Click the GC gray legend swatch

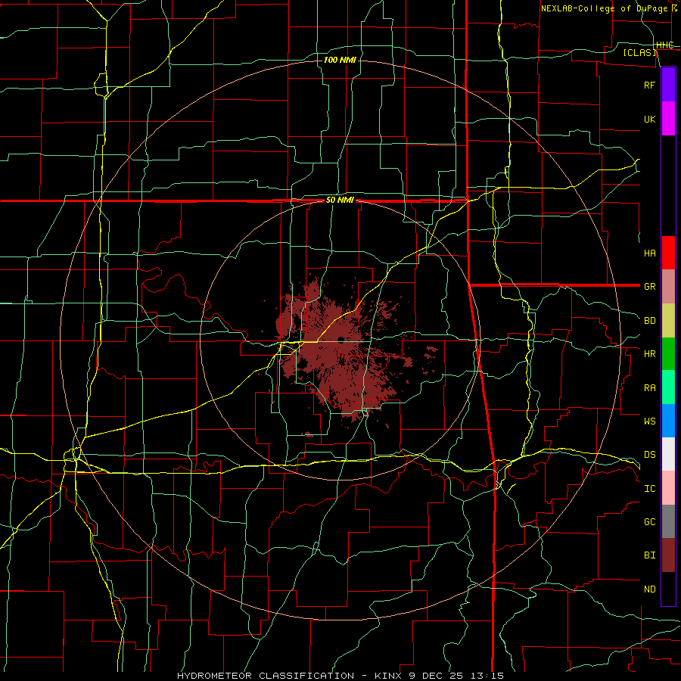coord(668,521)
